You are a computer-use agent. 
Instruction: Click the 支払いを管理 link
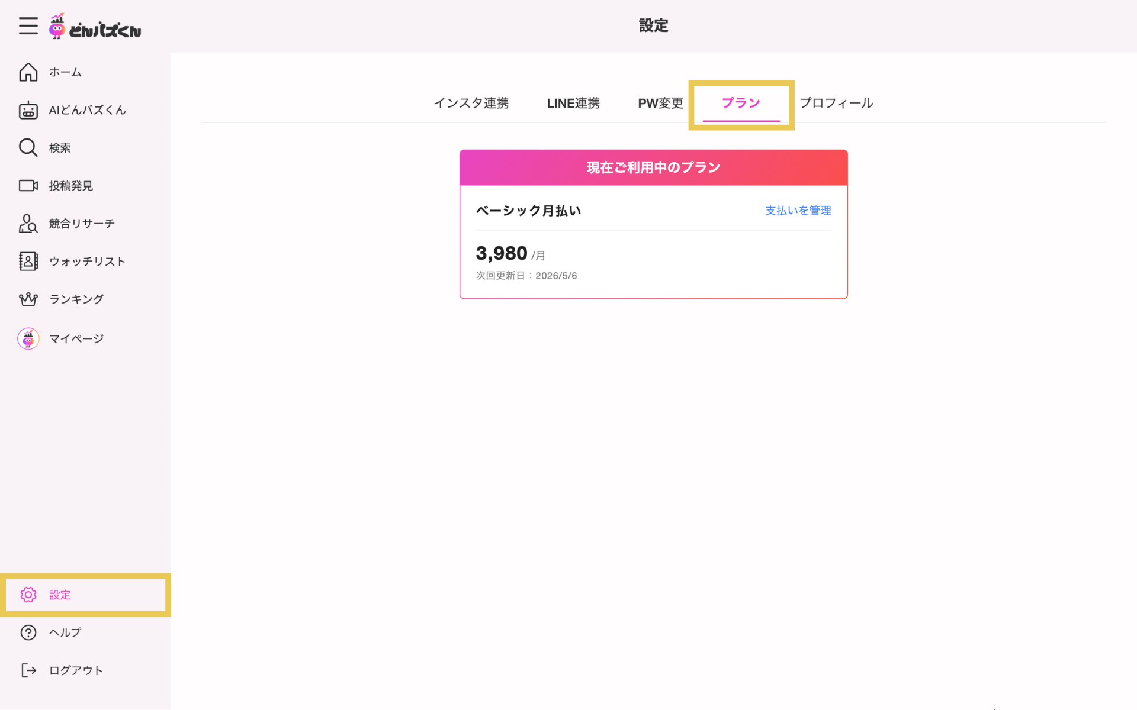coord(798,211)
